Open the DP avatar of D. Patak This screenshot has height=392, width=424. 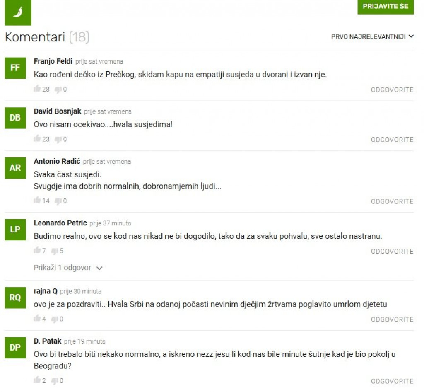tap(15, 348)
